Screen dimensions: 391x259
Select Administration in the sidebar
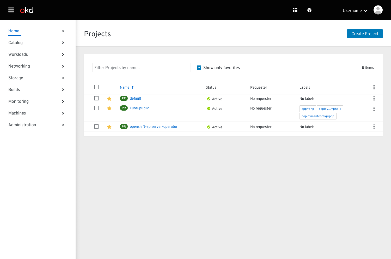[22, 125]
